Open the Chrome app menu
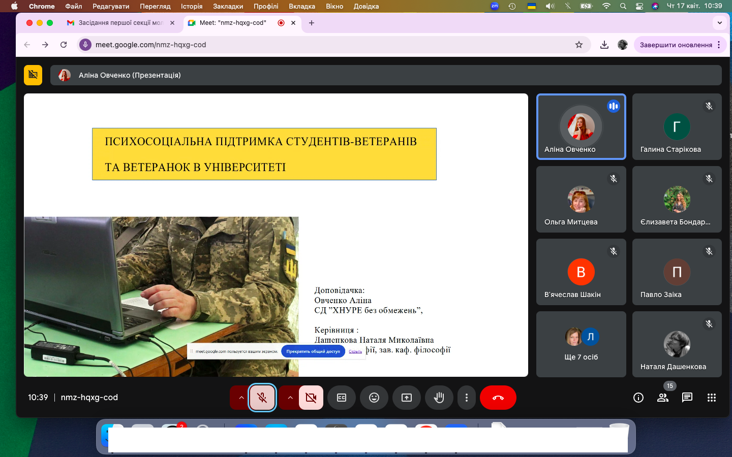The height and width of the screenshot is (457, 732). pos(42,6)
